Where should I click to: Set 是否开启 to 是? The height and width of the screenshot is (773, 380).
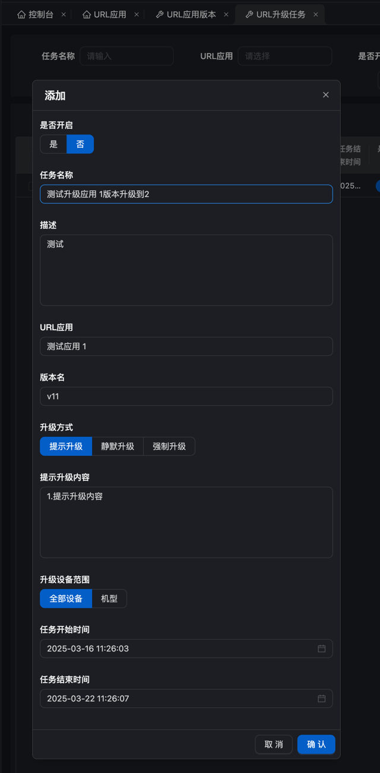click(53, 144)
